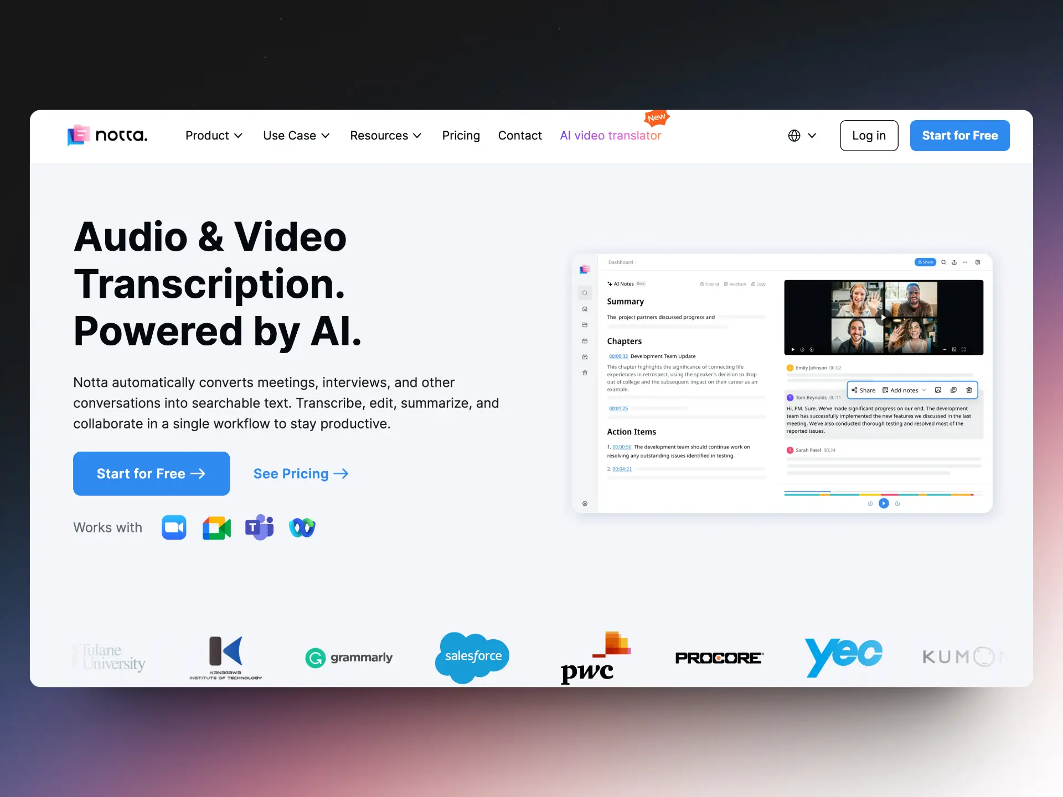Expand the Product dropdown menu
Viewport: 1063px width, 797px height.
214,136
